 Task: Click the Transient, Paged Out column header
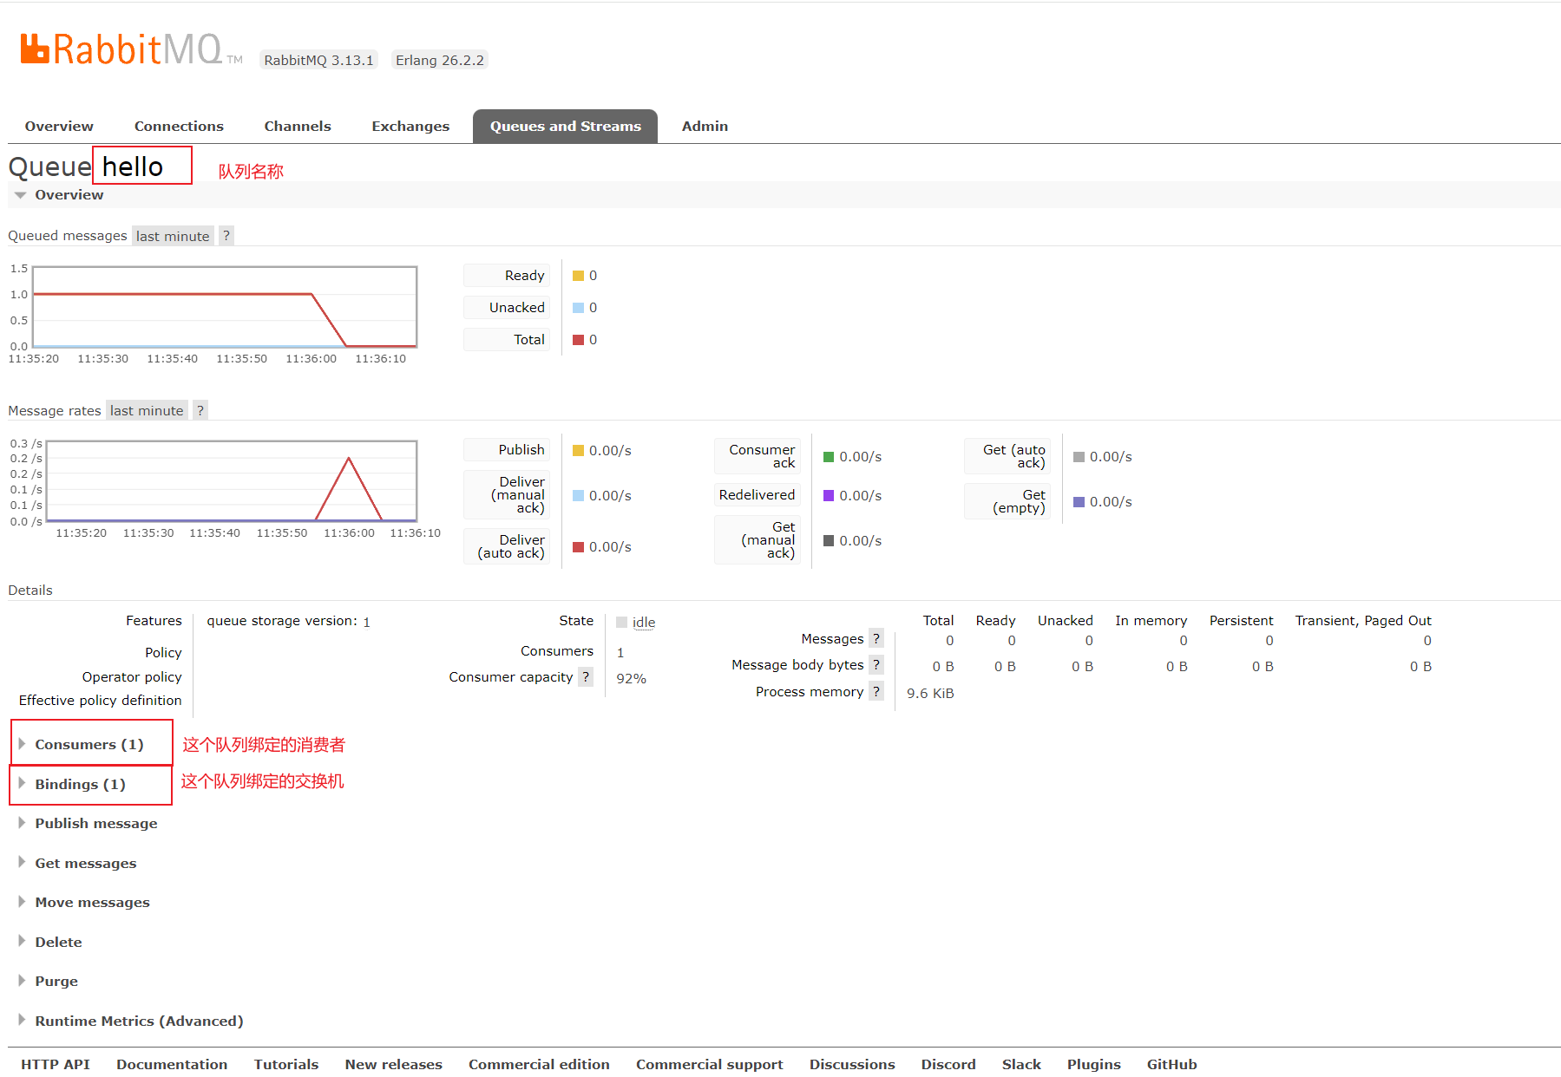(1363, 621)
